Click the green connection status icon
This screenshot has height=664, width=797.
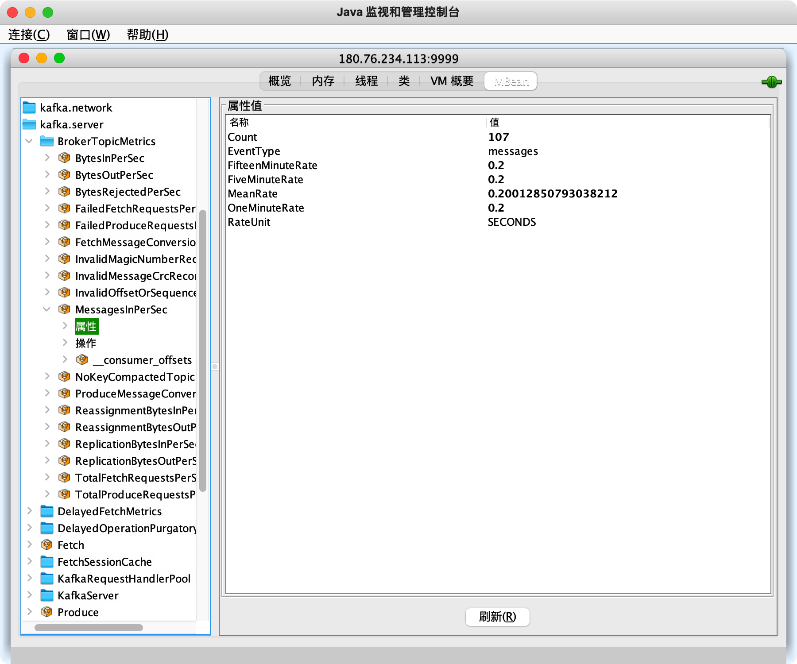pyautogui.click(x=771, y=82)
